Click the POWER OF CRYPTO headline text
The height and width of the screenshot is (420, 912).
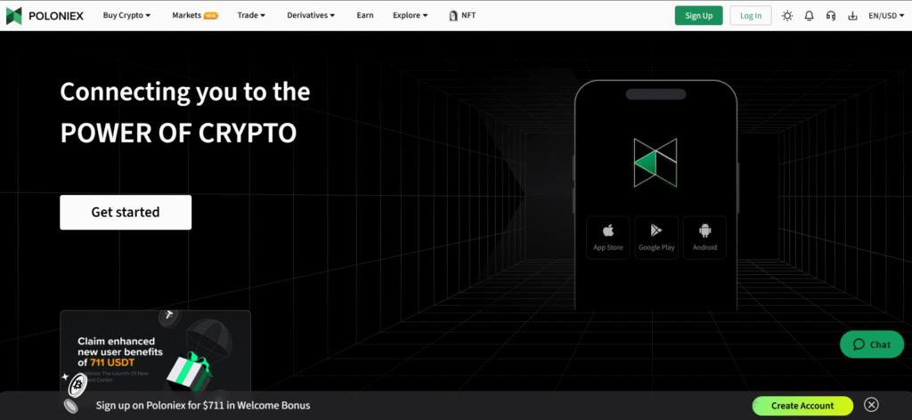(178, 133)
